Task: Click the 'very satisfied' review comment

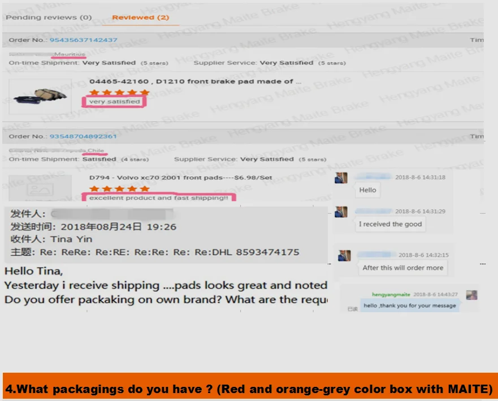Action: (114, 102)
